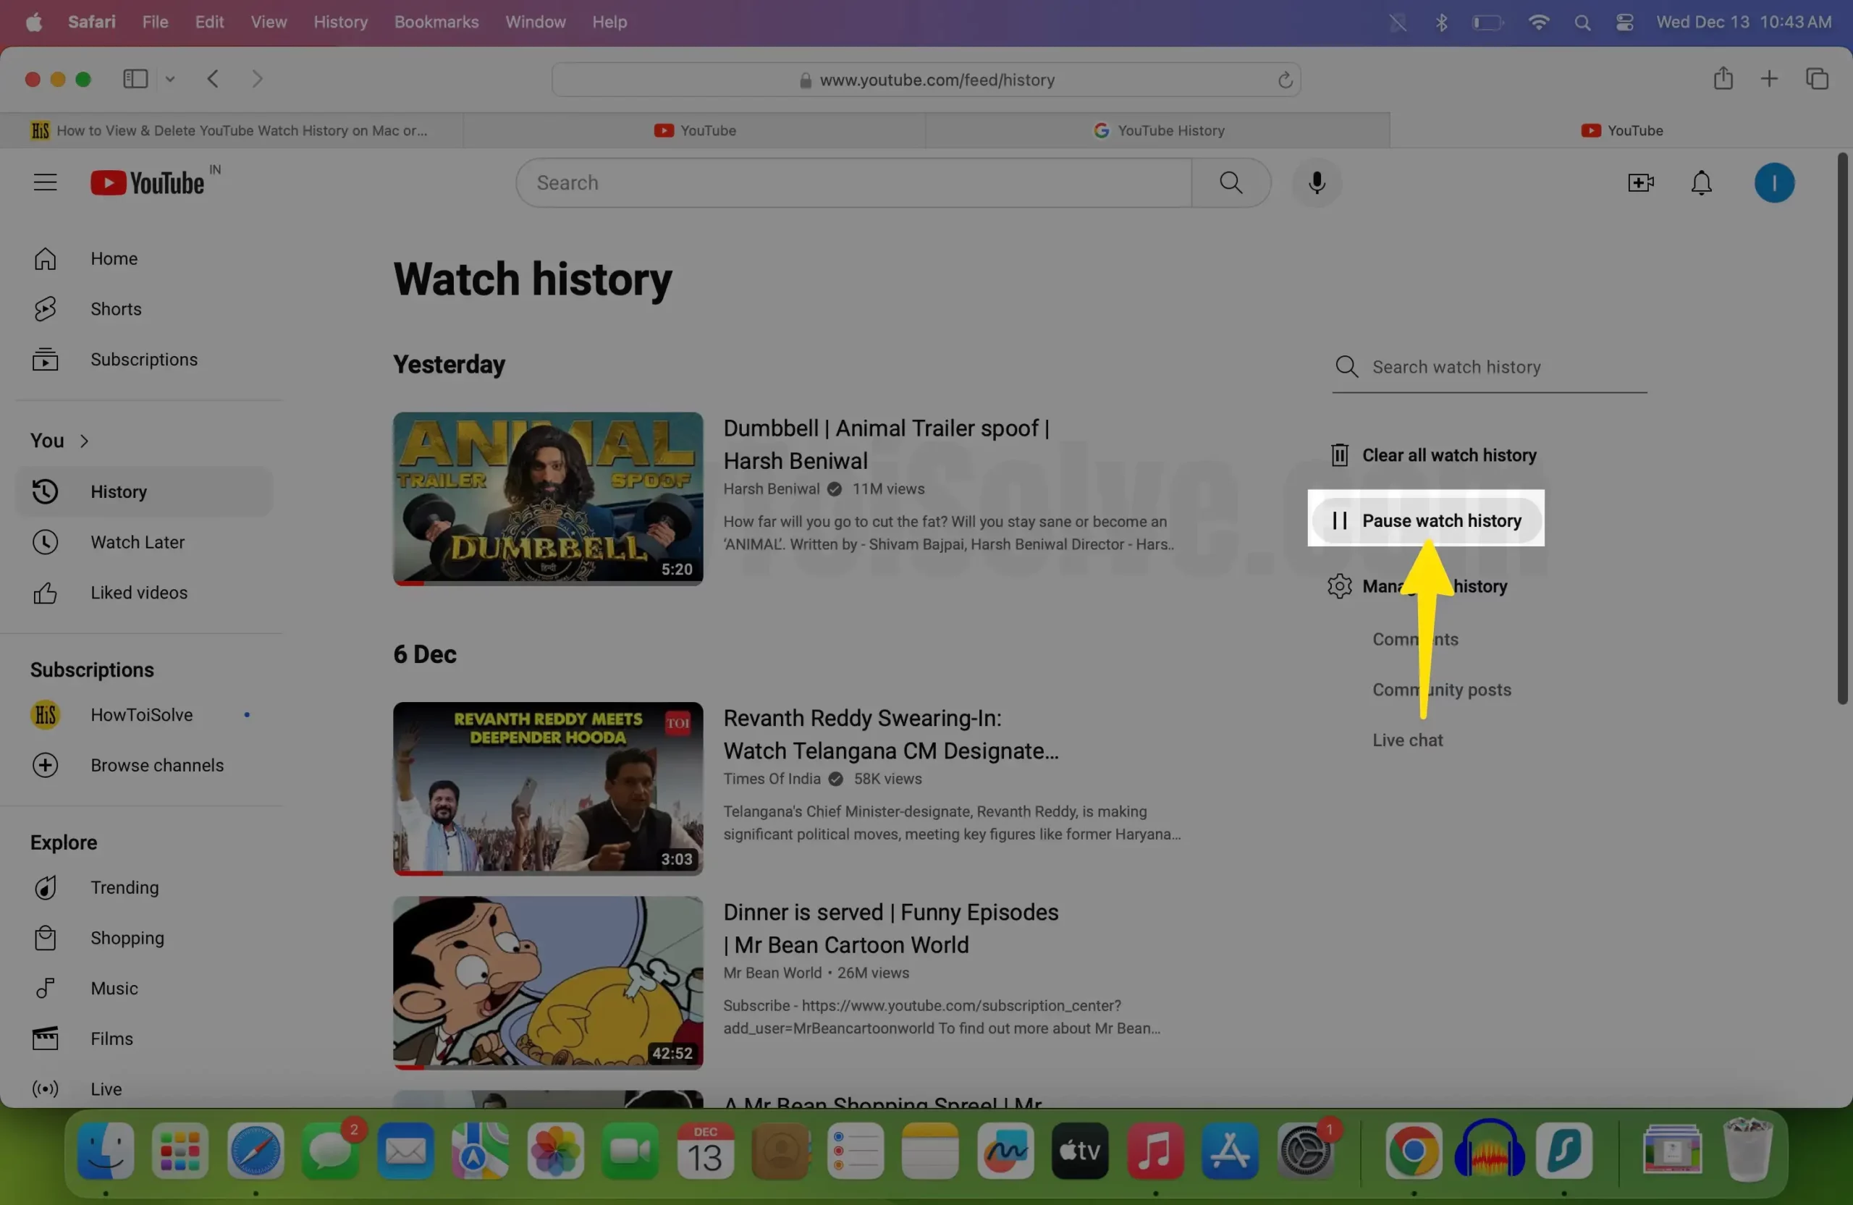This screenshot has height=1205, width=1853.
Task: Open the Bookmarks menu in menu bar
Action: click(x=436, y=22)
